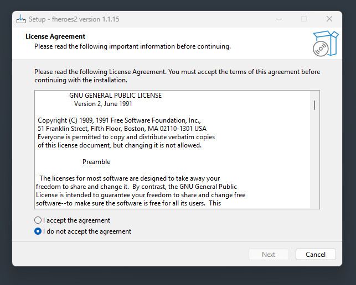This screenshot has height=285, width=356.
Task: Click the scrollbar track below the thumb
Action: click(314, 159)
